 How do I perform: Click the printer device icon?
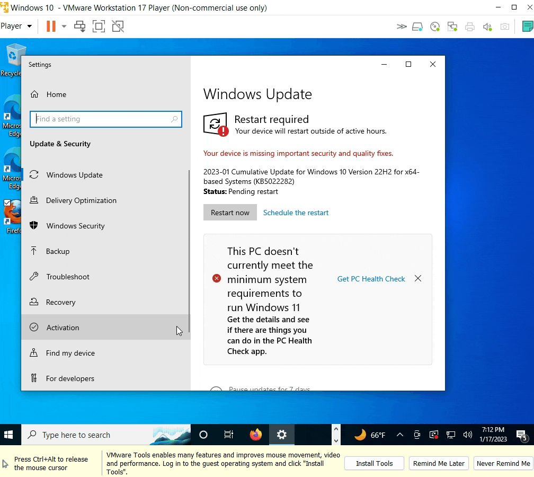click(469, 26)
